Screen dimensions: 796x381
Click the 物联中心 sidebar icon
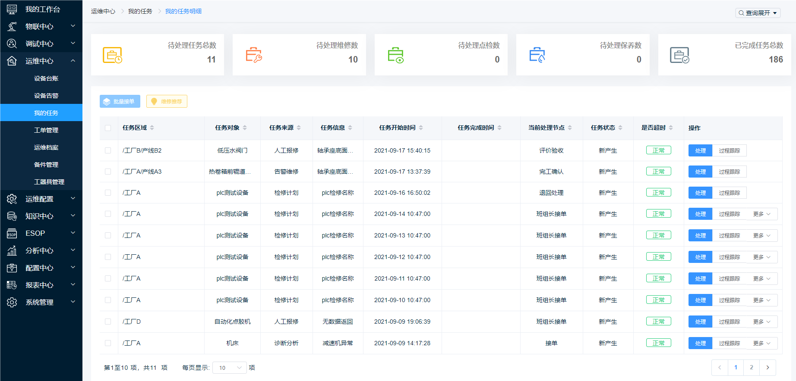coord(12,26)
